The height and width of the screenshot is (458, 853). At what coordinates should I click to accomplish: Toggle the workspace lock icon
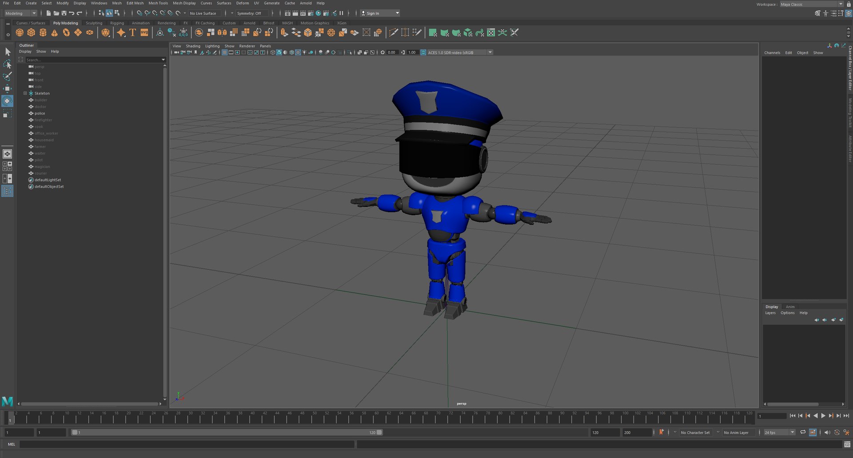(849, 4)
